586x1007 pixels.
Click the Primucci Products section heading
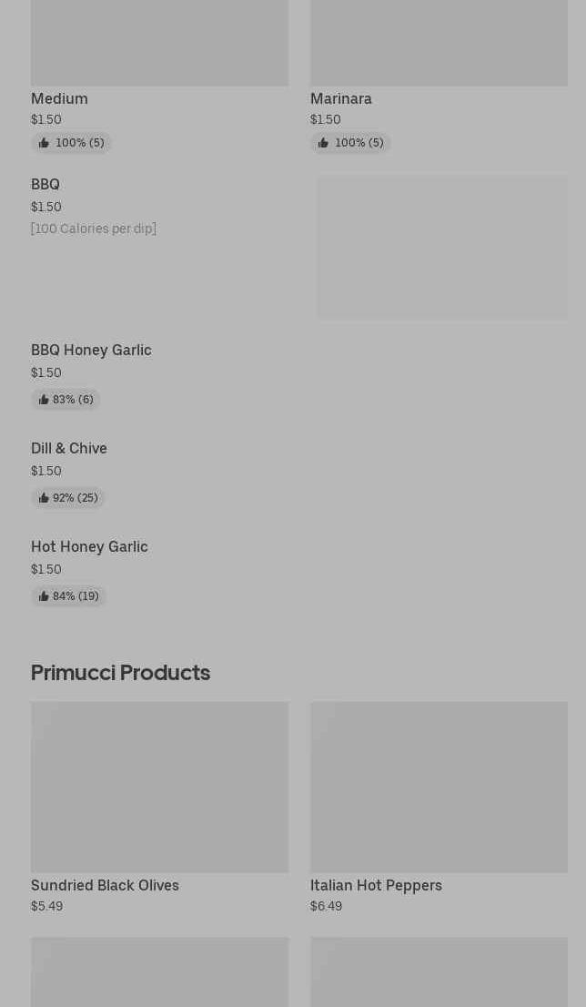pos(120,673)
